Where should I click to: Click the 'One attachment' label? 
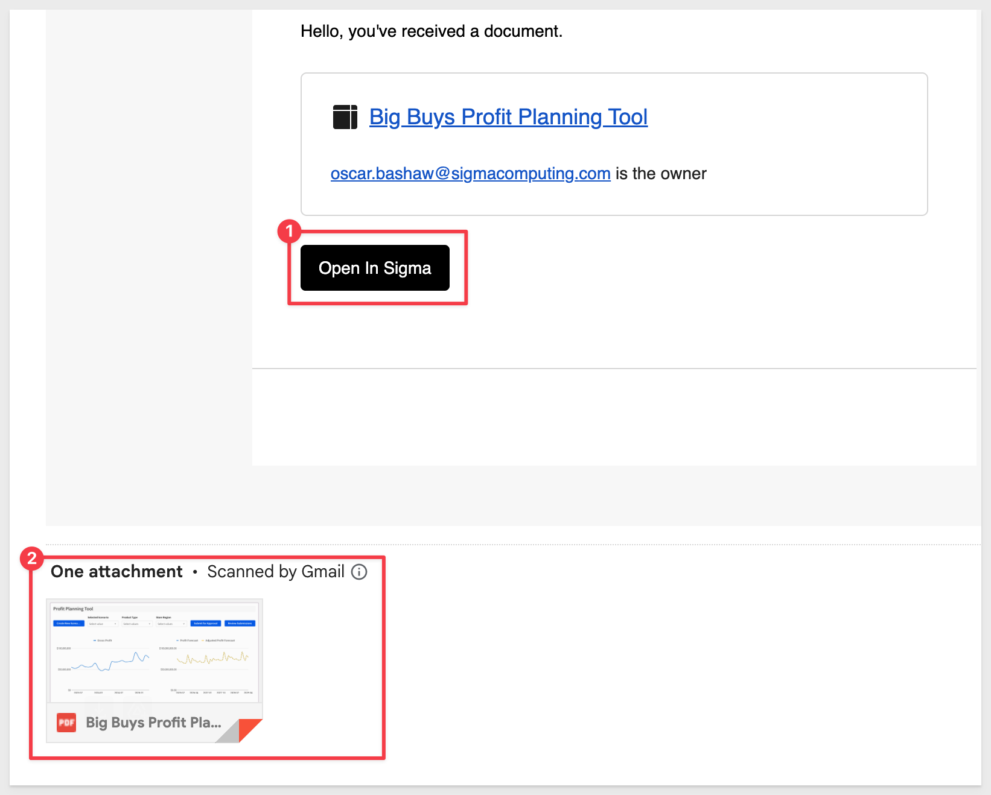click(x=116, y=572)
